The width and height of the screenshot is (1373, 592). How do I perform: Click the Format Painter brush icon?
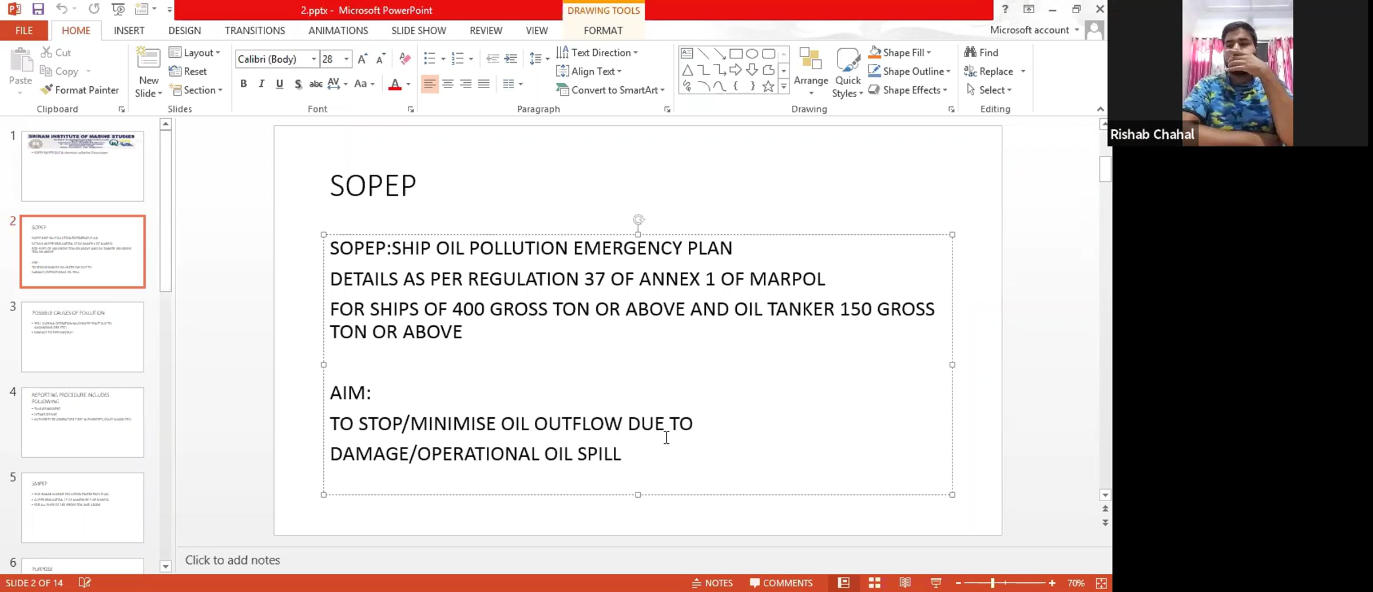(47, 90)
